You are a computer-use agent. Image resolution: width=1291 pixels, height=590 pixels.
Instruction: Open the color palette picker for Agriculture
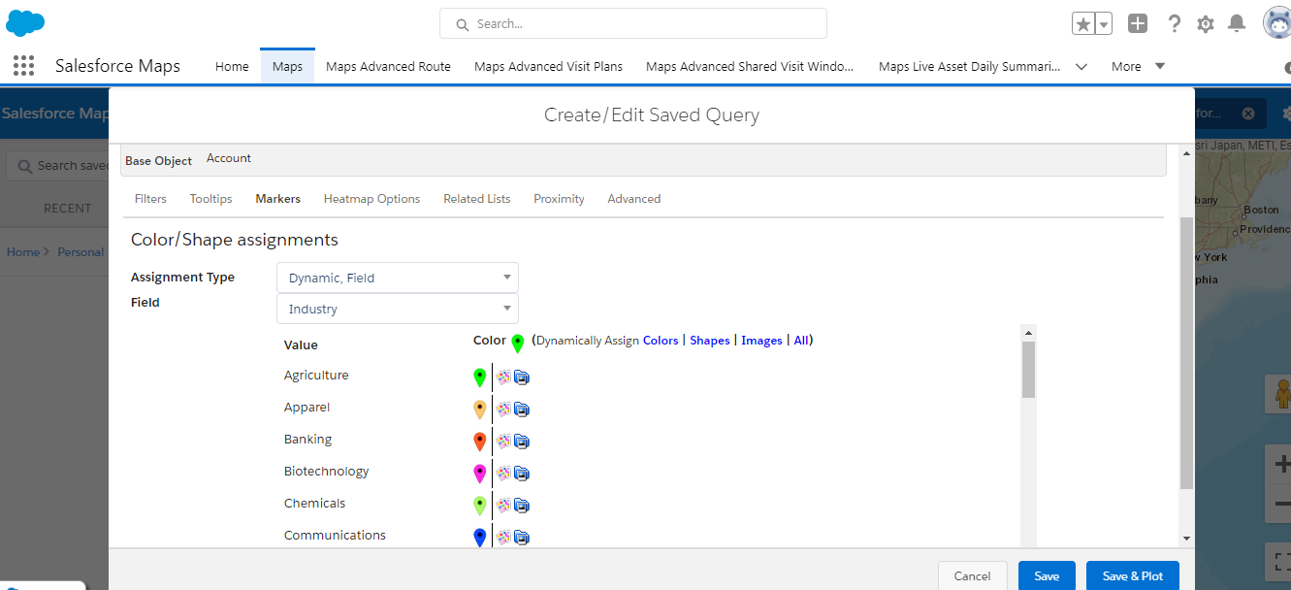(x=503, y=377)
